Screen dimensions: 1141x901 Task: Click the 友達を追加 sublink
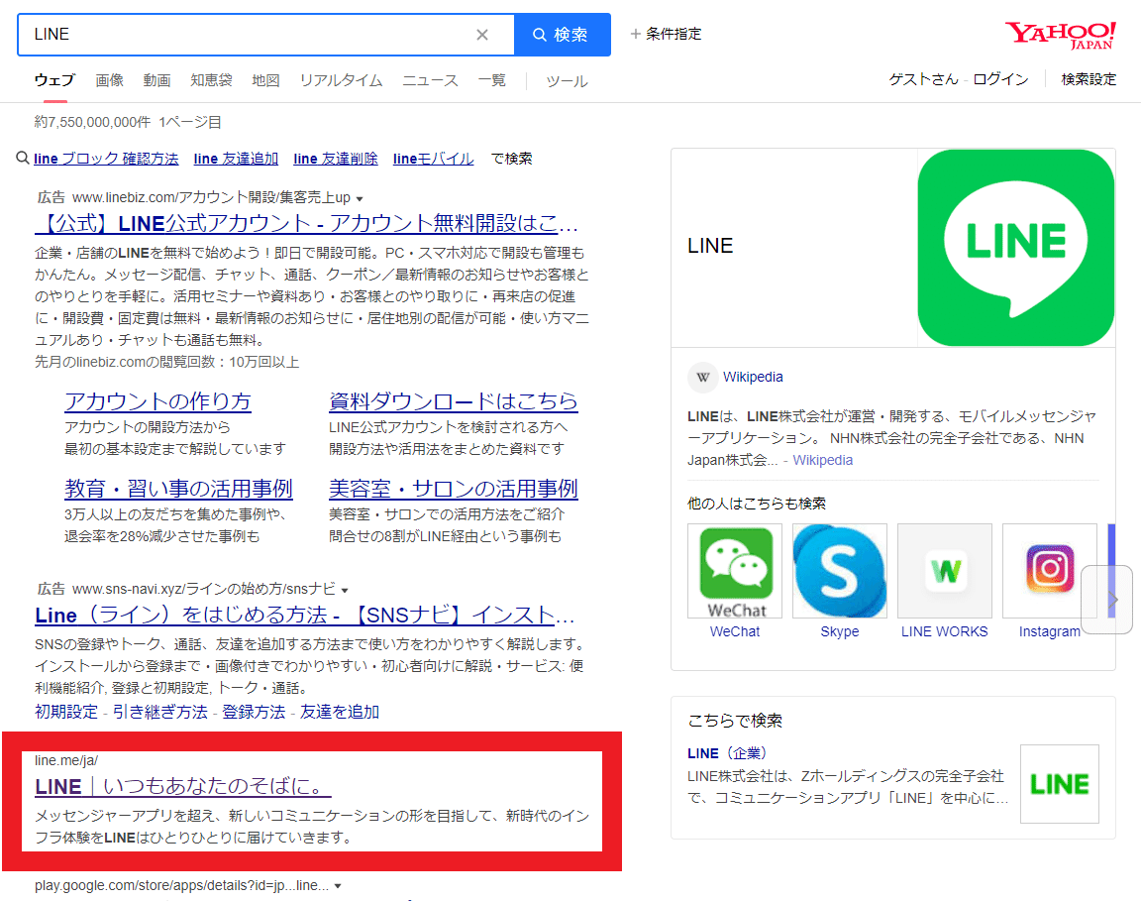(340, 712)
